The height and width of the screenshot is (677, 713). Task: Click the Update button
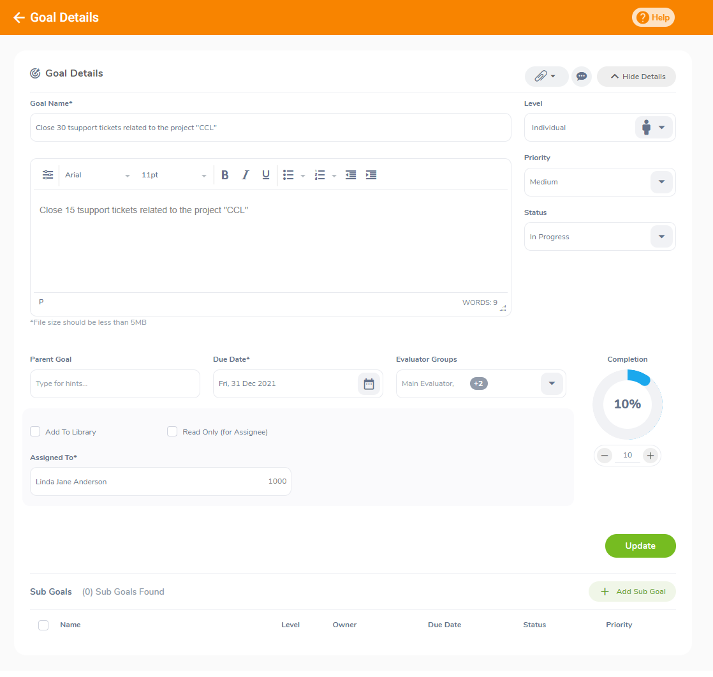(x=640, y=546)
